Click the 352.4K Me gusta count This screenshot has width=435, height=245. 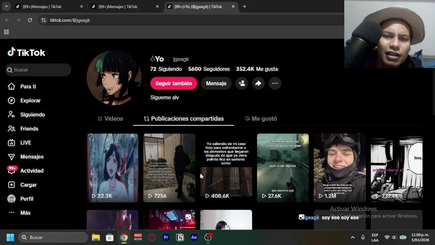[257, 69]
